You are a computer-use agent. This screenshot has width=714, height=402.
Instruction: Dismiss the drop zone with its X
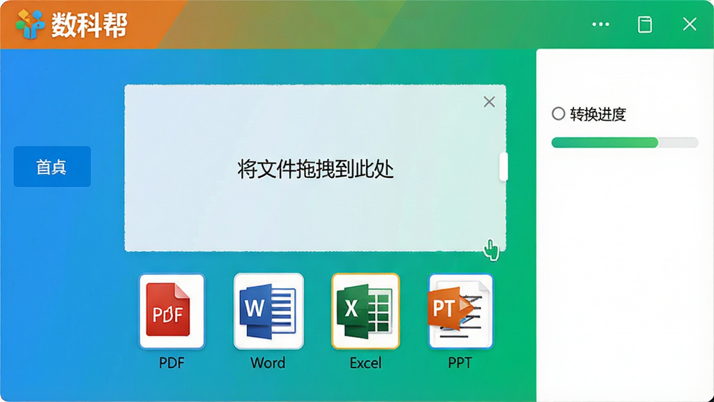[489, 102]
